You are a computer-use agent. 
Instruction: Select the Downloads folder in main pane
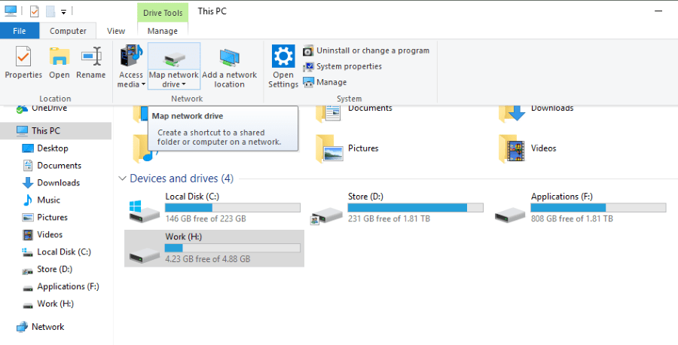point(536,114)
